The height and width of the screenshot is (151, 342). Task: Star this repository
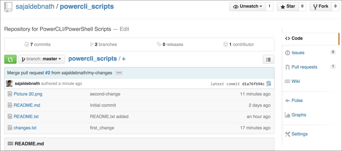pos(288,6)
